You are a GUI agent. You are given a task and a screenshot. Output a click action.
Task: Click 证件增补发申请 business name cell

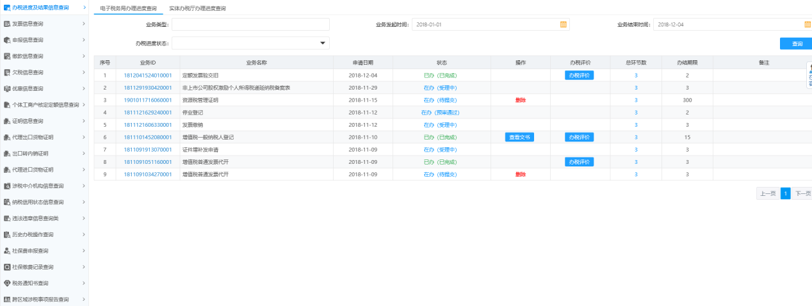[256, 149]
